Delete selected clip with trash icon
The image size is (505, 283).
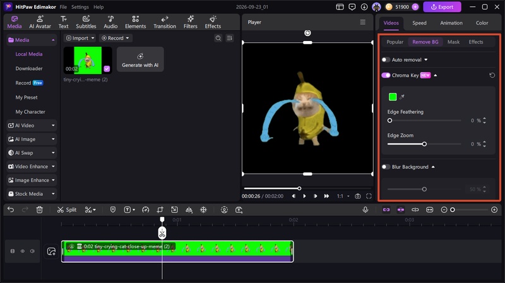click(39, 210)
